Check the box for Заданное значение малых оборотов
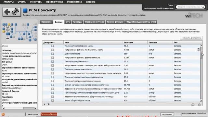Viewport: 208px width, 117px height. coord(53,97)
